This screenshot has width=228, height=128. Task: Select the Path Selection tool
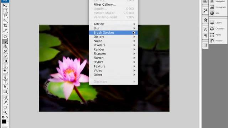(x=5, y=87)
